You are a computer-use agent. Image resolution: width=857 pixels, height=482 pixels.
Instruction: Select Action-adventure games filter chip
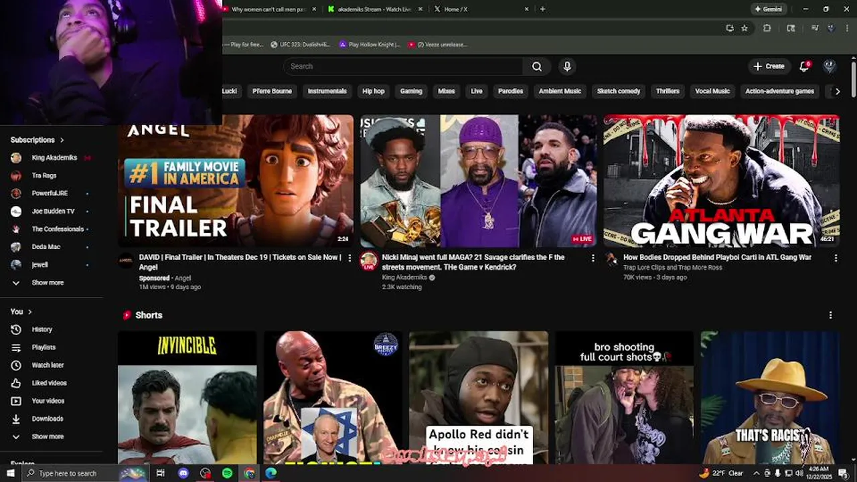(779, 91)
